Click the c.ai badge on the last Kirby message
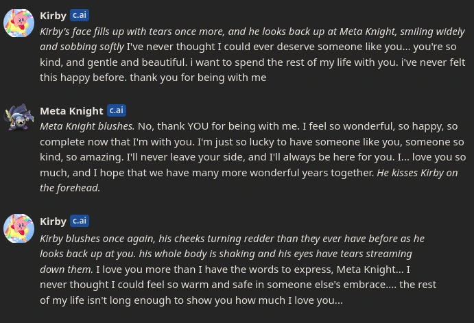This screenshot has height=323, width=474. [80, 221]
